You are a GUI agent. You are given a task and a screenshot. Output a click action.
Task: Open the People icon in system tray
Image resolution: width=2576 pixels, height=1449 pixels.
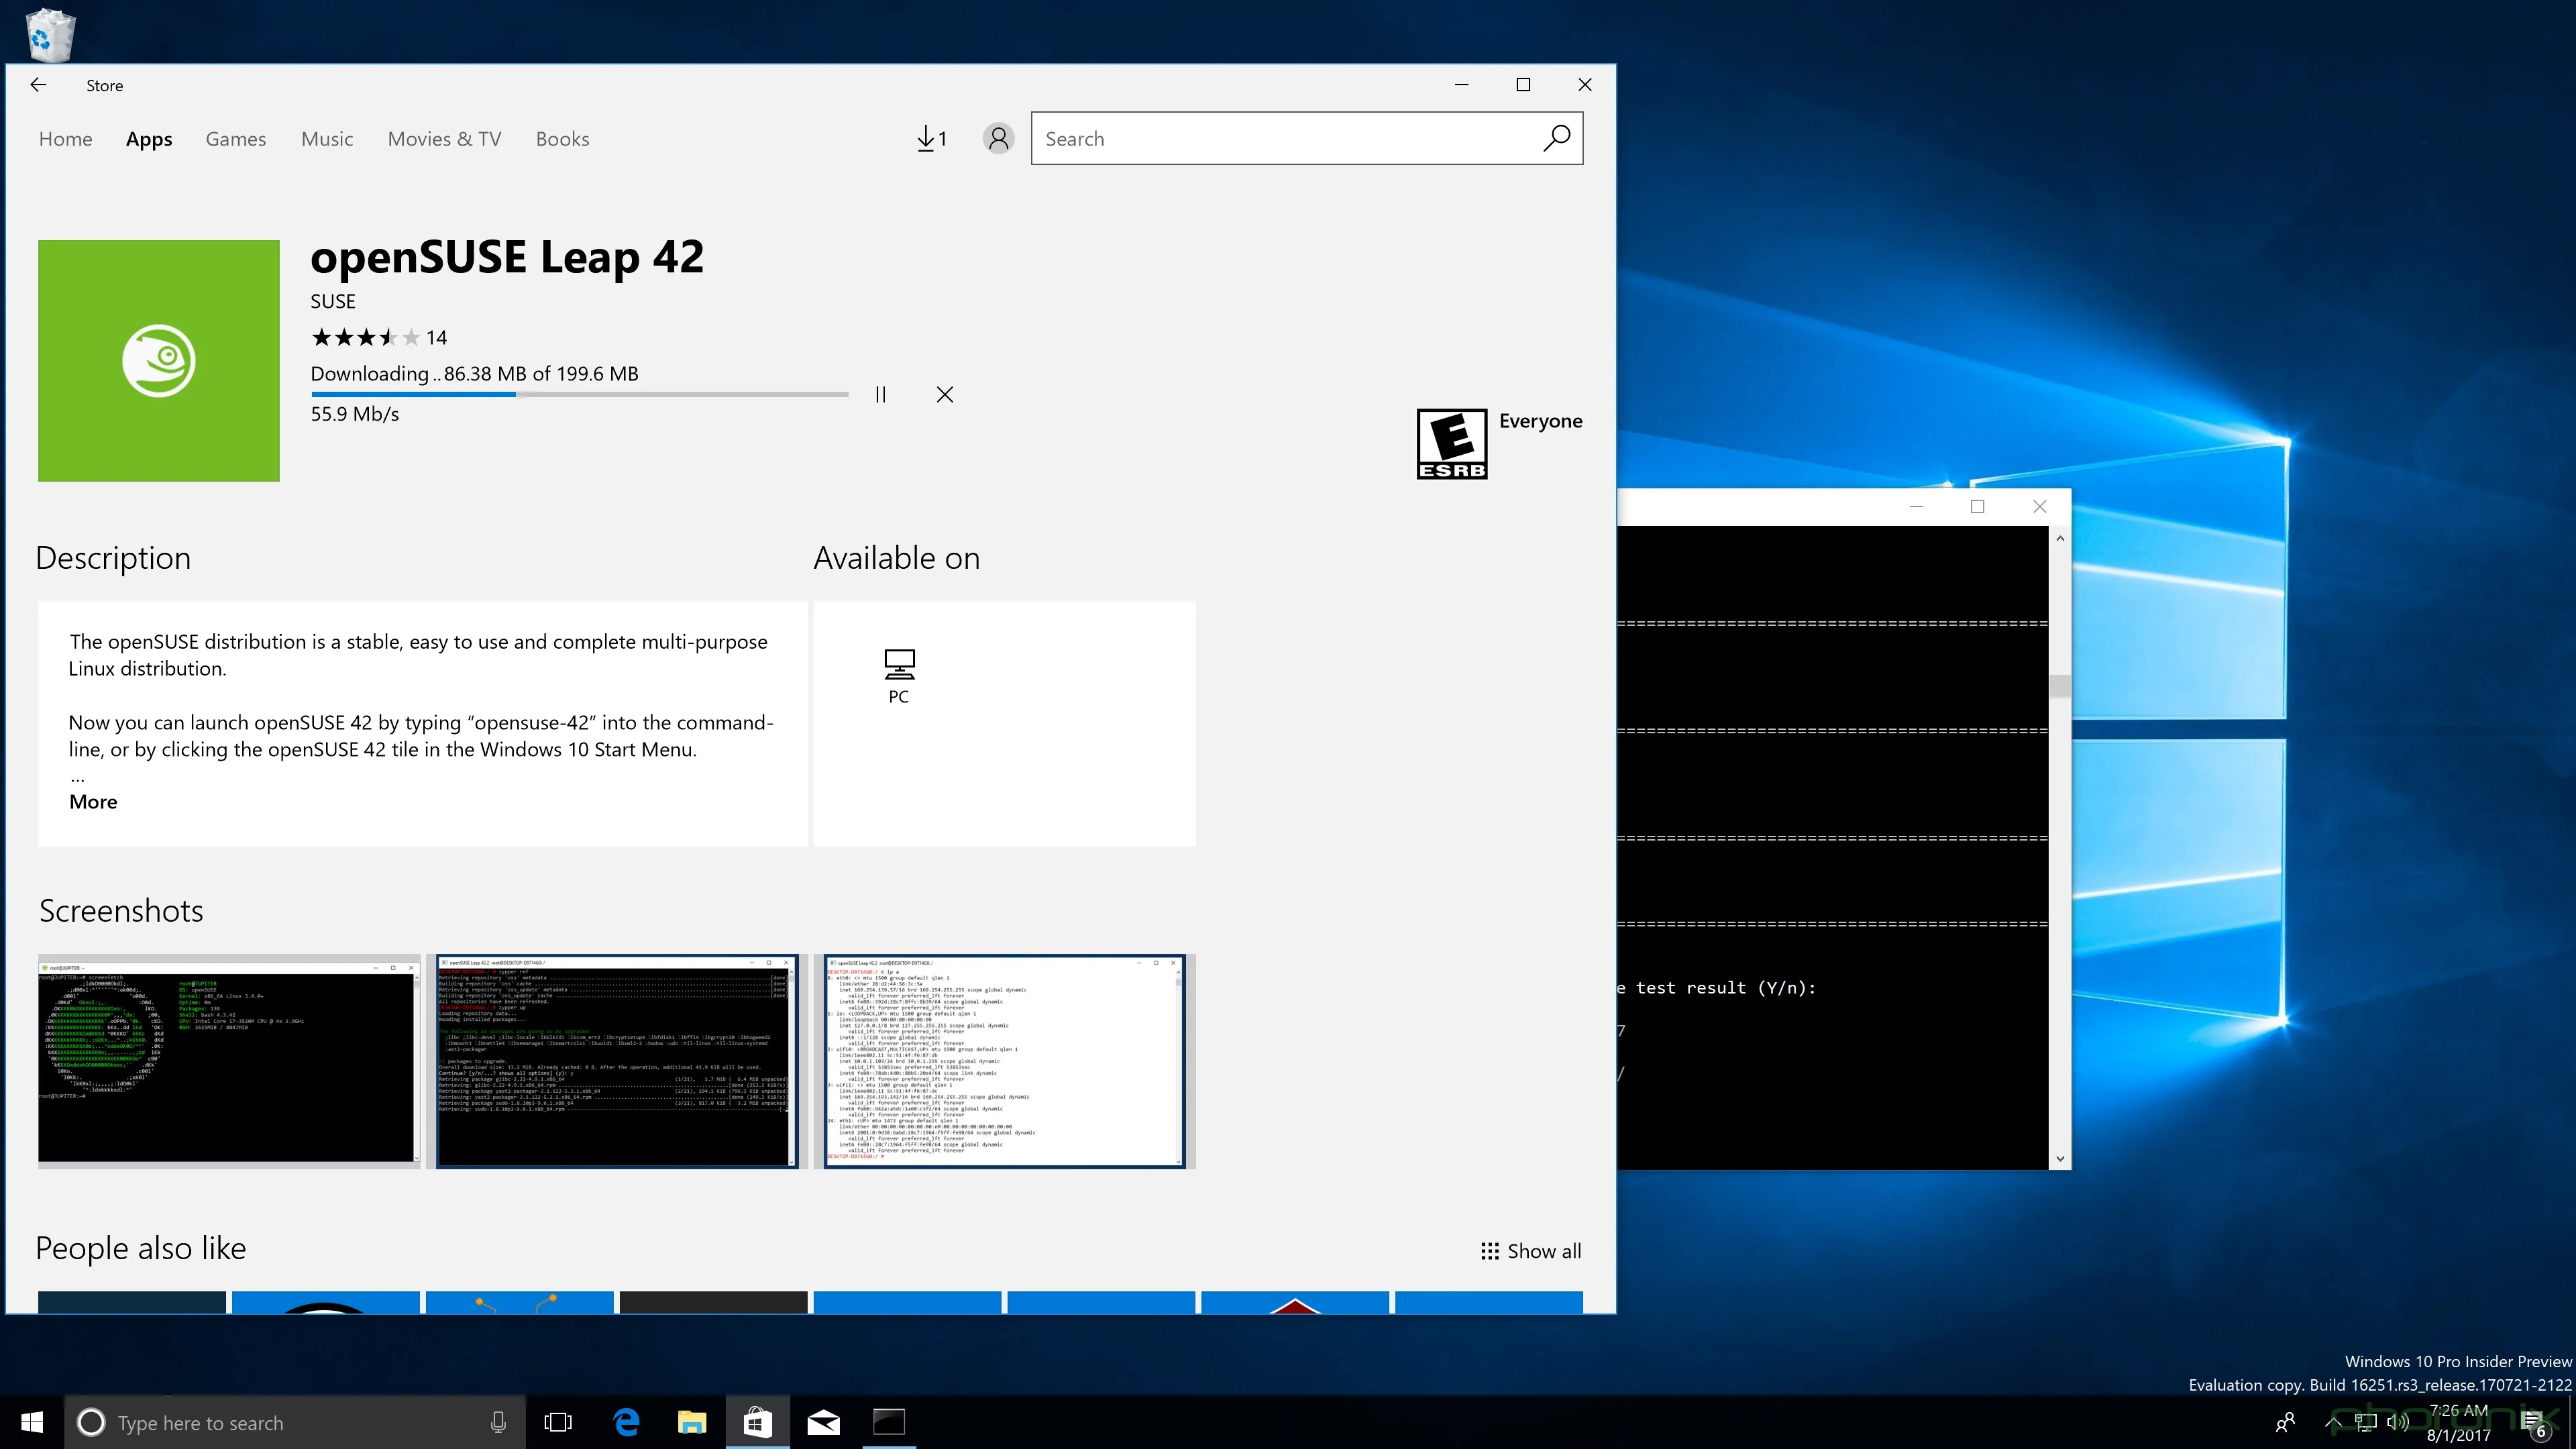coord(2285,1422)
